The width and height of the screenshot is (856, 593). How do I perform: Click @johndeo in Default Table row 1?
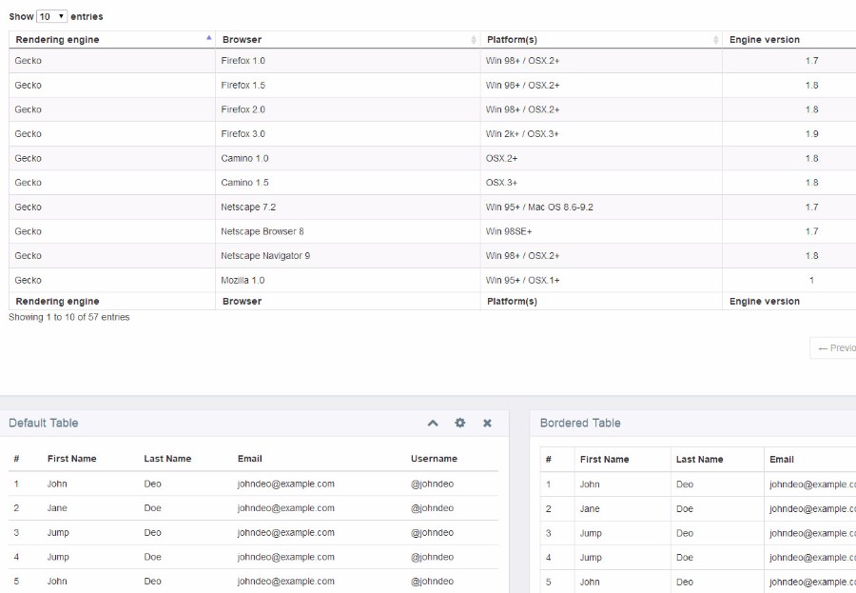tap(433, 484)
